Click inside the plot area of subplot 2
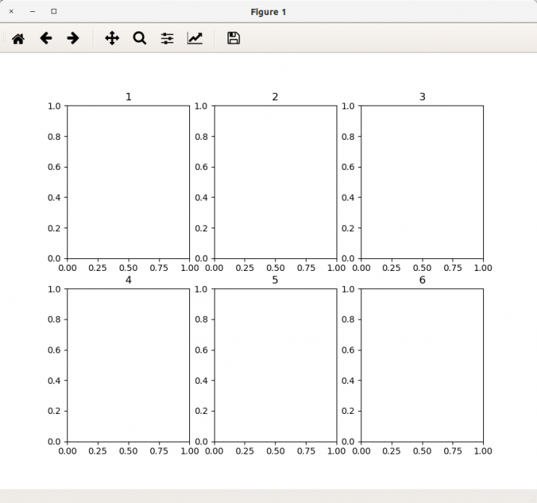This screenshot has width=537, height=503. click(275, 182)
